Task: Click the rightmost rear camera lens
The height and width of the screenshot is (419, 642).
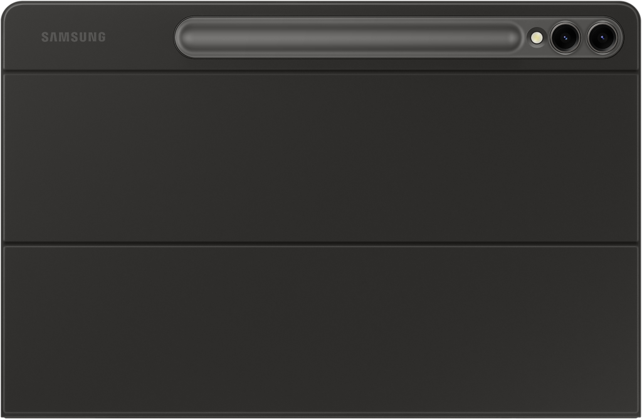Action: point(602,38)
